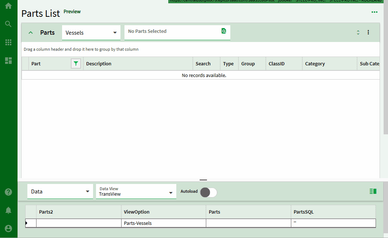Image resolution: width=388 pixels, height=238 pixels.
Task: Sort by the Group column header
Action: [252, 64]
